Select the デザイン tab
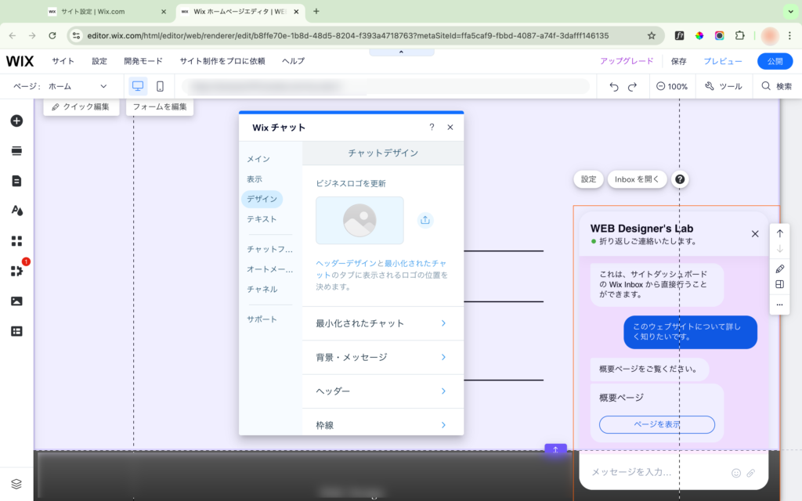Viewport: 802px width, 501px height. click(x=262, y=199)
